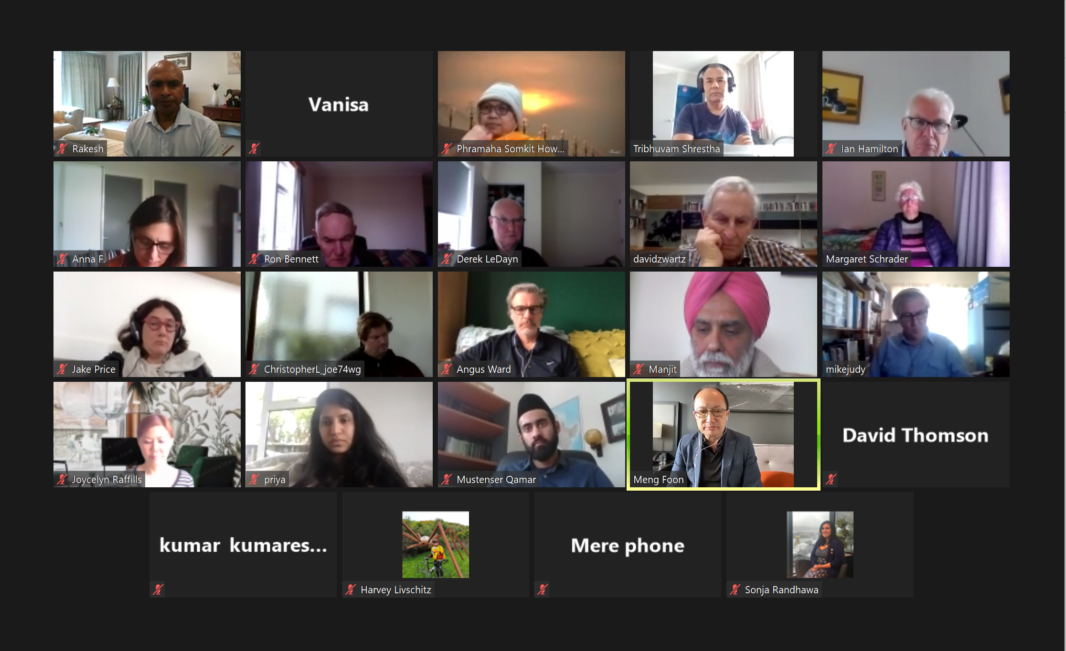1066x651 pixels.
Task: Select the mikejudy video tile
Action: tap(916, 324)
